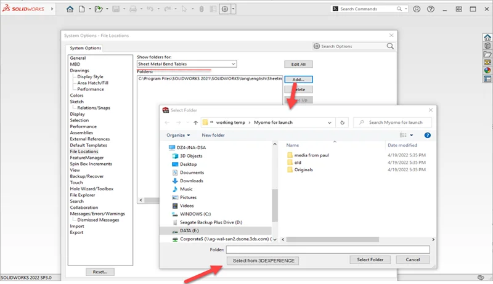Open the Custom Properties task pane icon
Screen dimensions: 493x284
tap(487, 78)
